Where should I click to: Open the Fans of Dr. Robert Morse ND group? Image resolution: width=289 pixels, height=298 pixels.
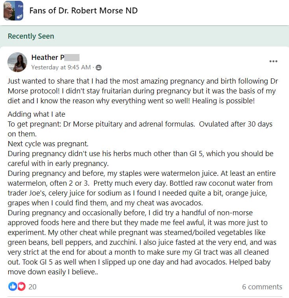click(83, 11)
